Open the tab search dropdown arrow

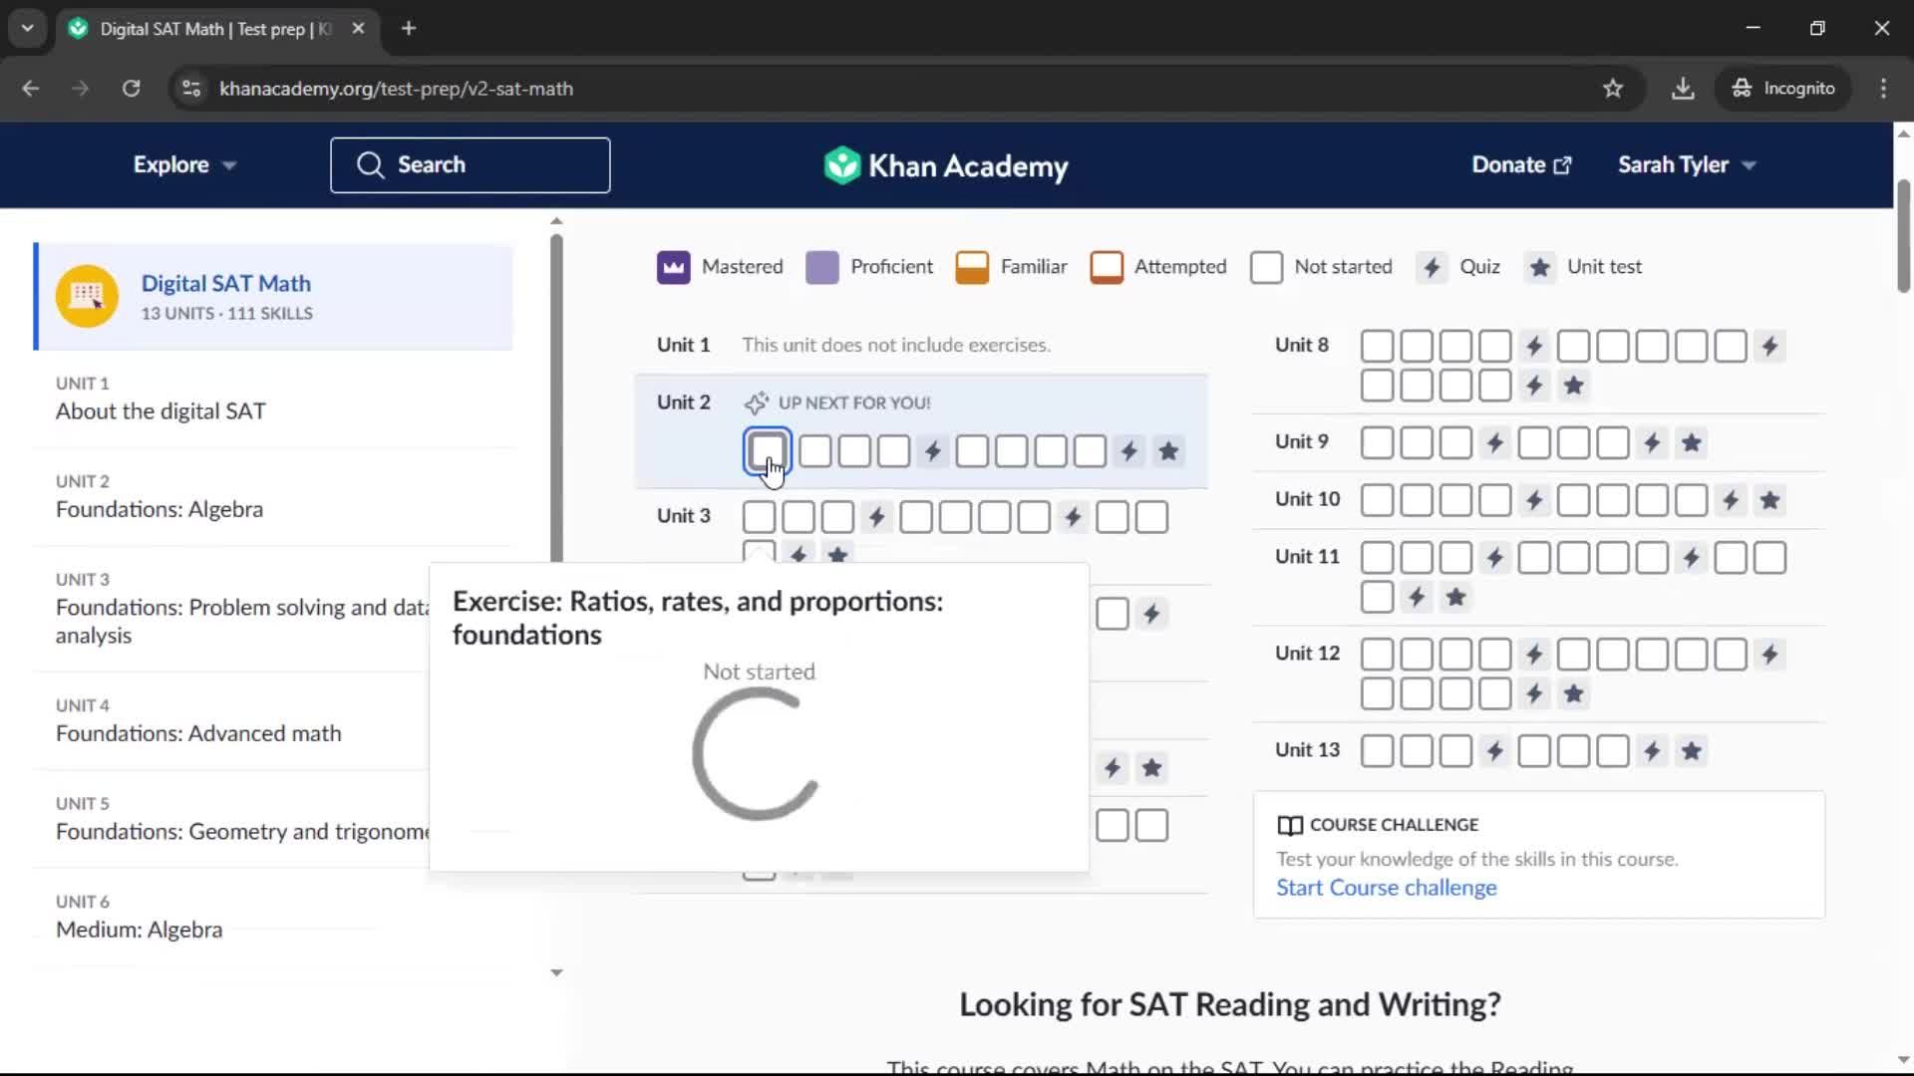pyautogui.click(x=28, y=29)
